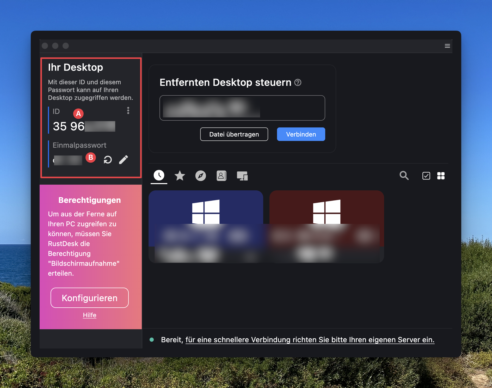
Task: Open the help circle beside Entfernten Desktop steuern
Action: (x=298, y=83)
